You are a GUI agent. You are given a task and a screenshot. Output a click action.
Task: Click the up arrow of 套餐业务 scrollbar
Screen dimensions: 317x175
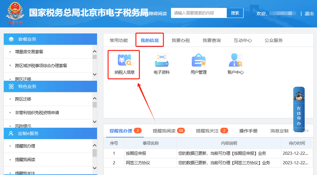[x=94, y=52]
